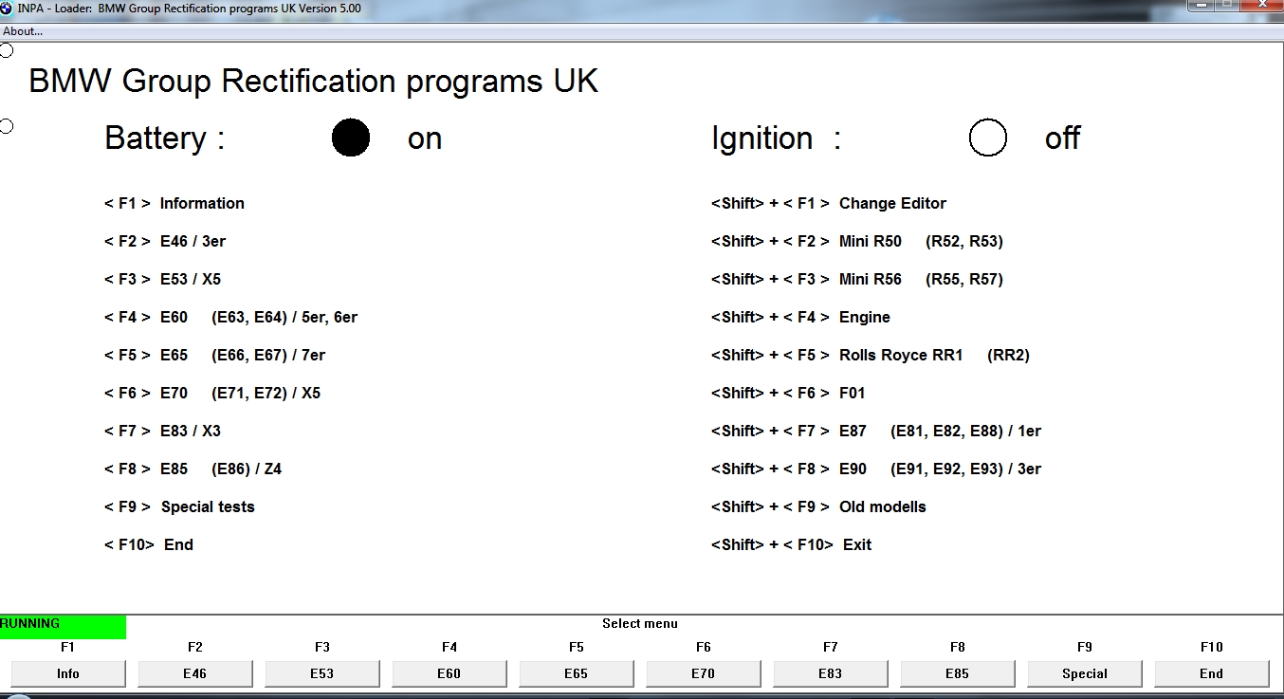The height and width of the screenshot is (699, 1284).
Task: Click the End button
Action: coord(1212,673)
